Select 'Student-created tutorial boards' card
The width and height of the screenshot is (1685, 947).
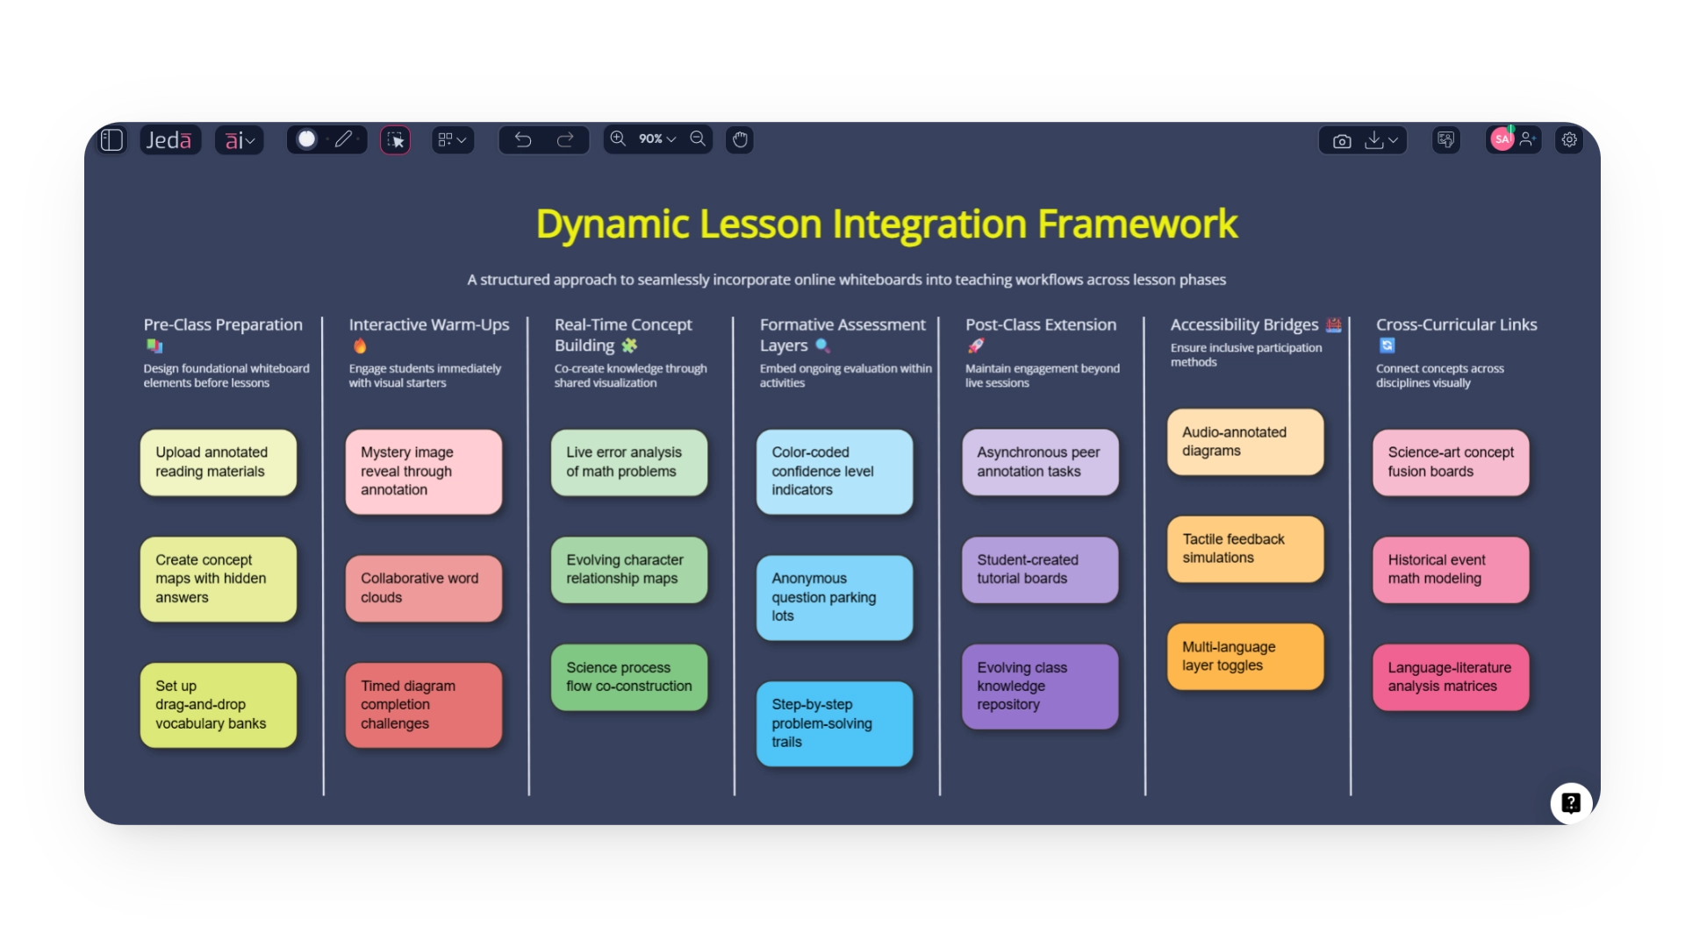(1040, 570)
